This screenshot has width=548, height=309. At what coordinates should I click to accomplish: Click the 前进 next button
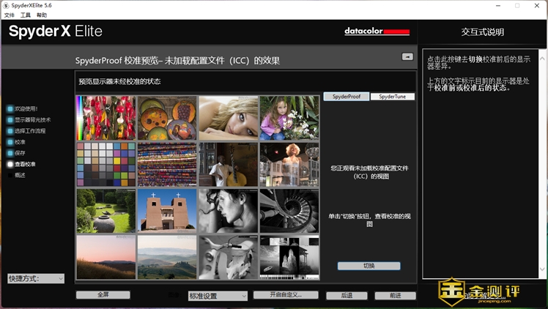click(x=395, y=296)
